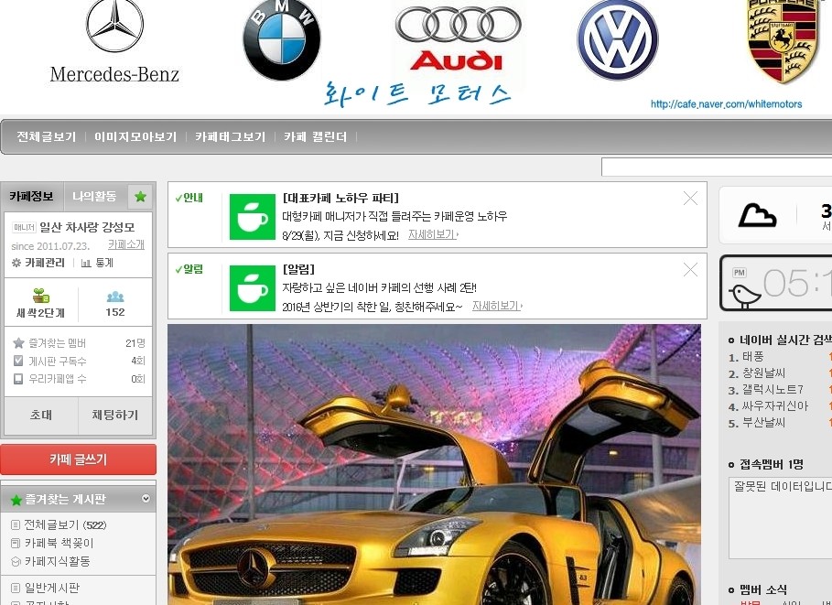This screenshot has width=832, height=605.
Task: Click the phone icon beside 우리카페앱 수
Action: tap(18, 379)
